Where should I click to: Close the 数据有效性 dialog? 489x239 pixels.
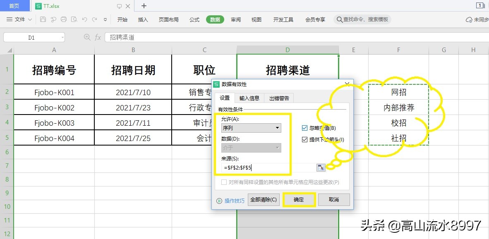348,84
